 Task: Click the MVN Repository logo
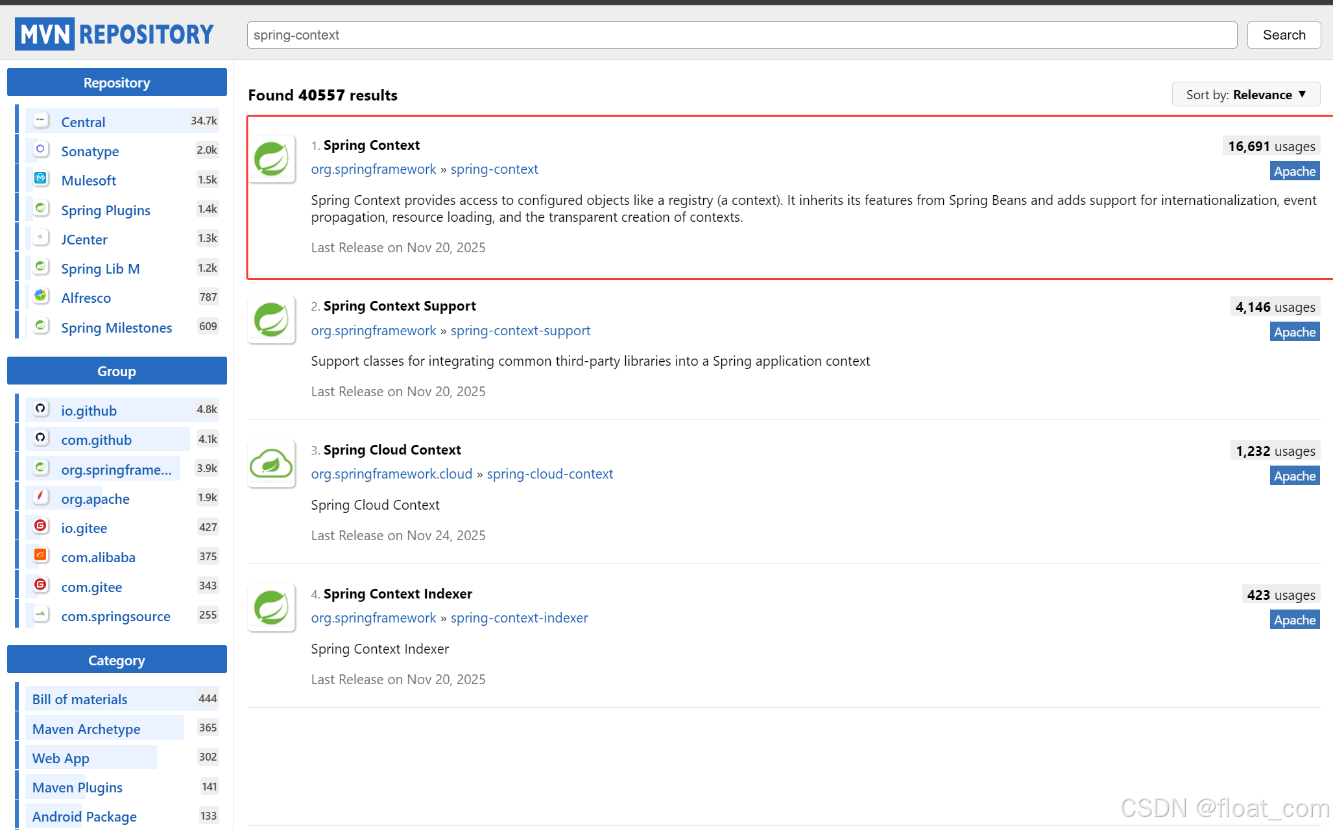114,34
